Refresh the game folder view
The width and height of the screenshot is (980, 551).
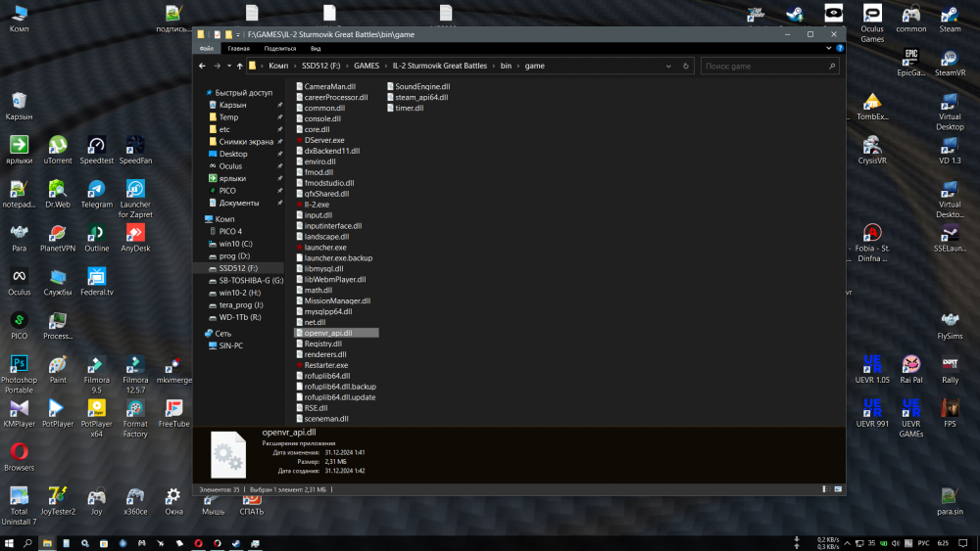click(686, 66)
